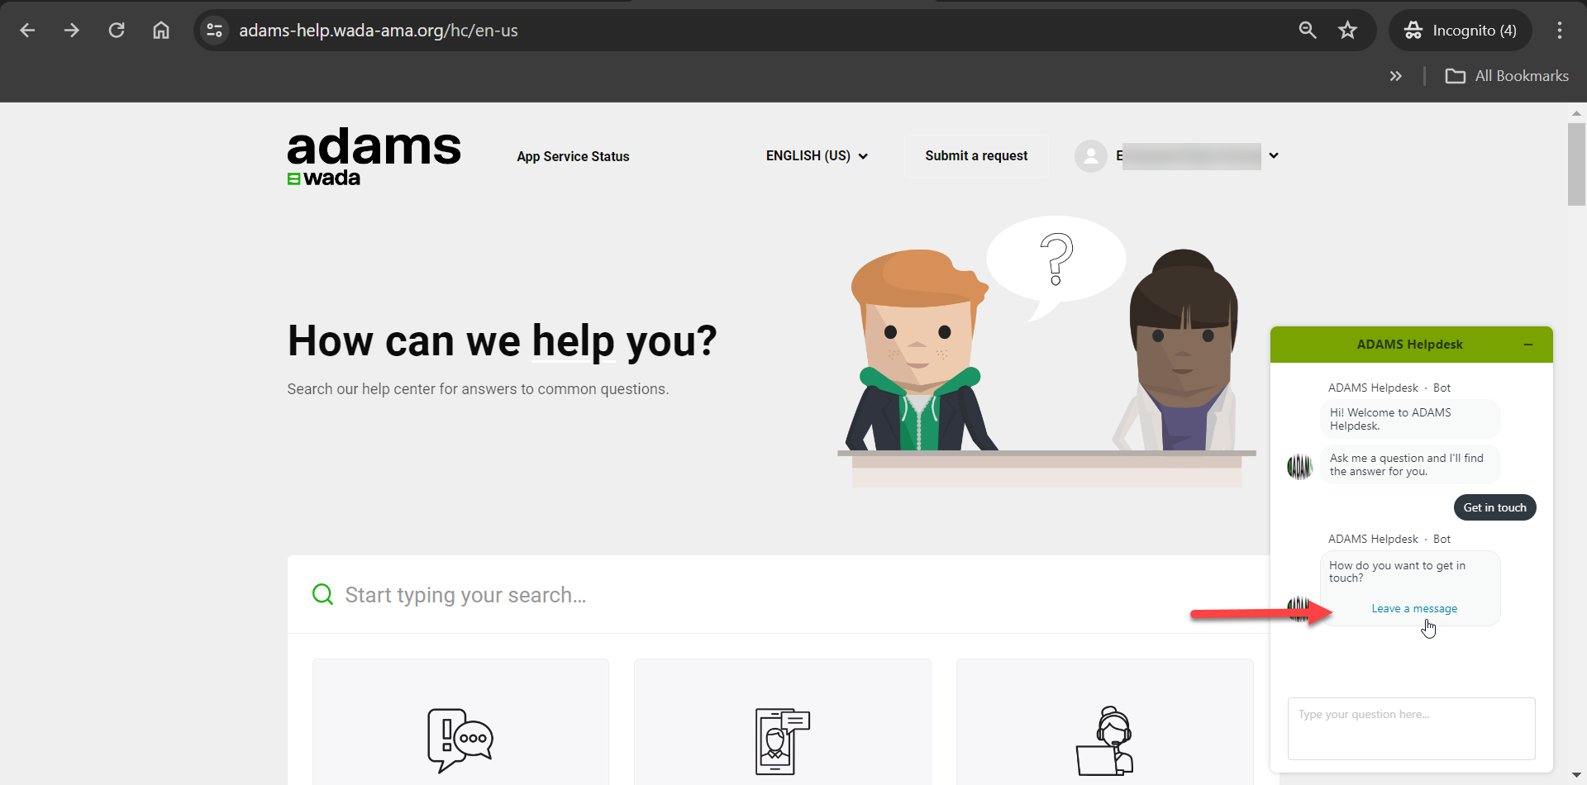1587x785 pixels.
Task: Open the zoom magnifier in address bar
Action: coord(1308,31)
